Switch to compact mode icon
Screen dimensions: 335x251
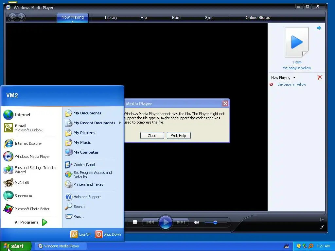tap(322, 227)
